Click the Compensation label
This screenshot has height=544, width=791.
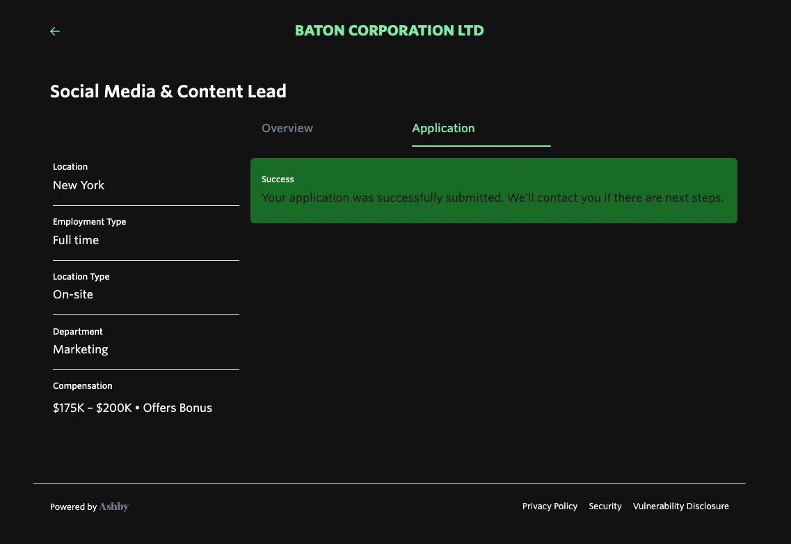83,386
